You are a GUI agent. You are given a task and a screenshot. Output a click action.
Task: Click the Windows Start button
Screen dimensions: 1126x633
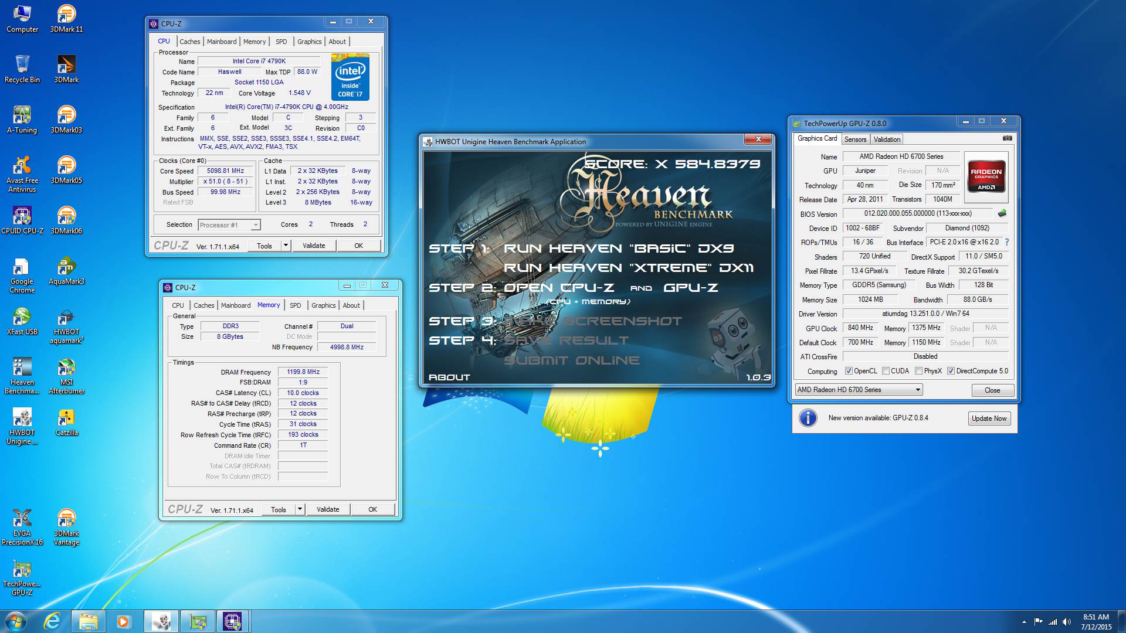(16, 621)
